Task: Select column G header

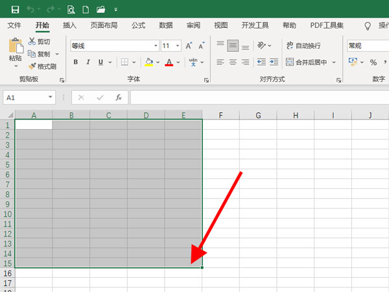Action: (258, 116)
